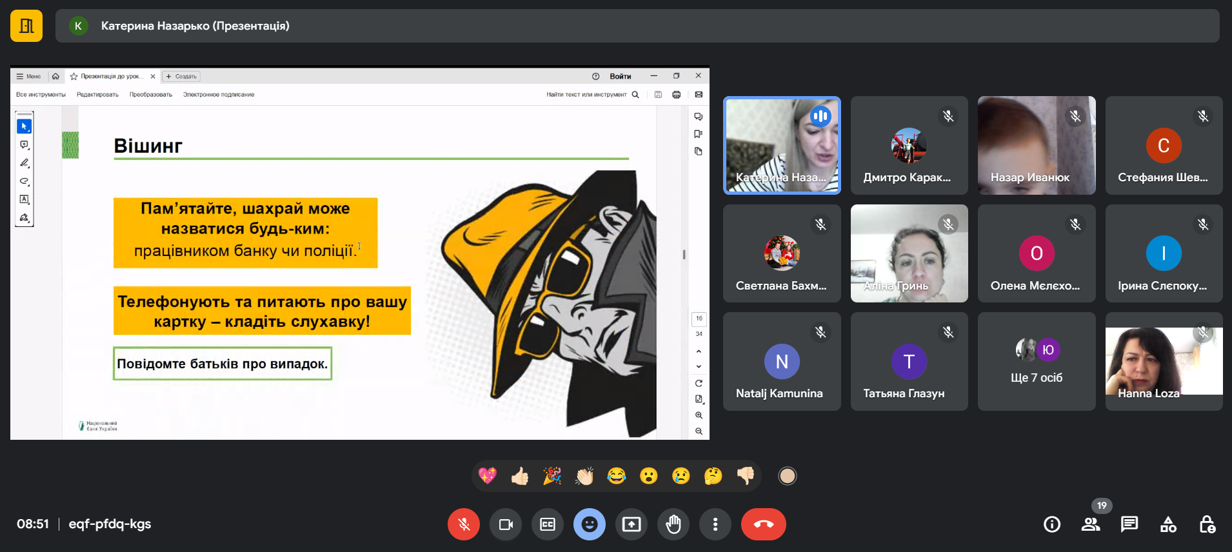This screenshot has width=1232, height=552.
Task: Choose the reaction skin tone swatch
Action: pyautogui.click(x=787, y=476)
